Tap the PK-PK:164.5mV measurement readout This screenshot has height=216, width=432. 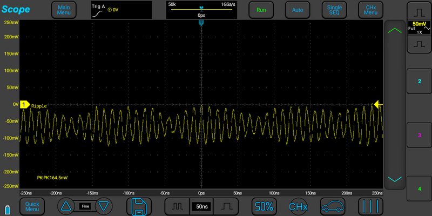[x=52, y=178]
